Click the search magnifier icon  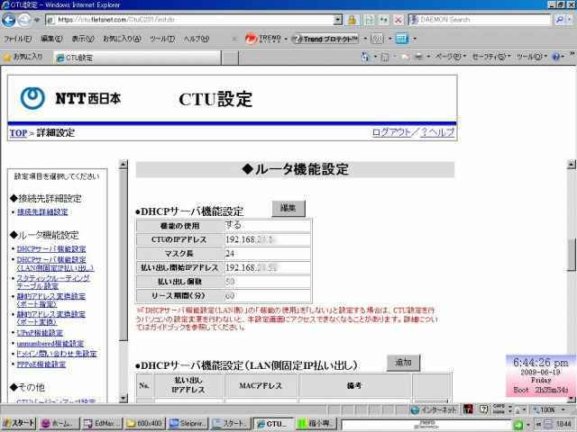(559, 20)
